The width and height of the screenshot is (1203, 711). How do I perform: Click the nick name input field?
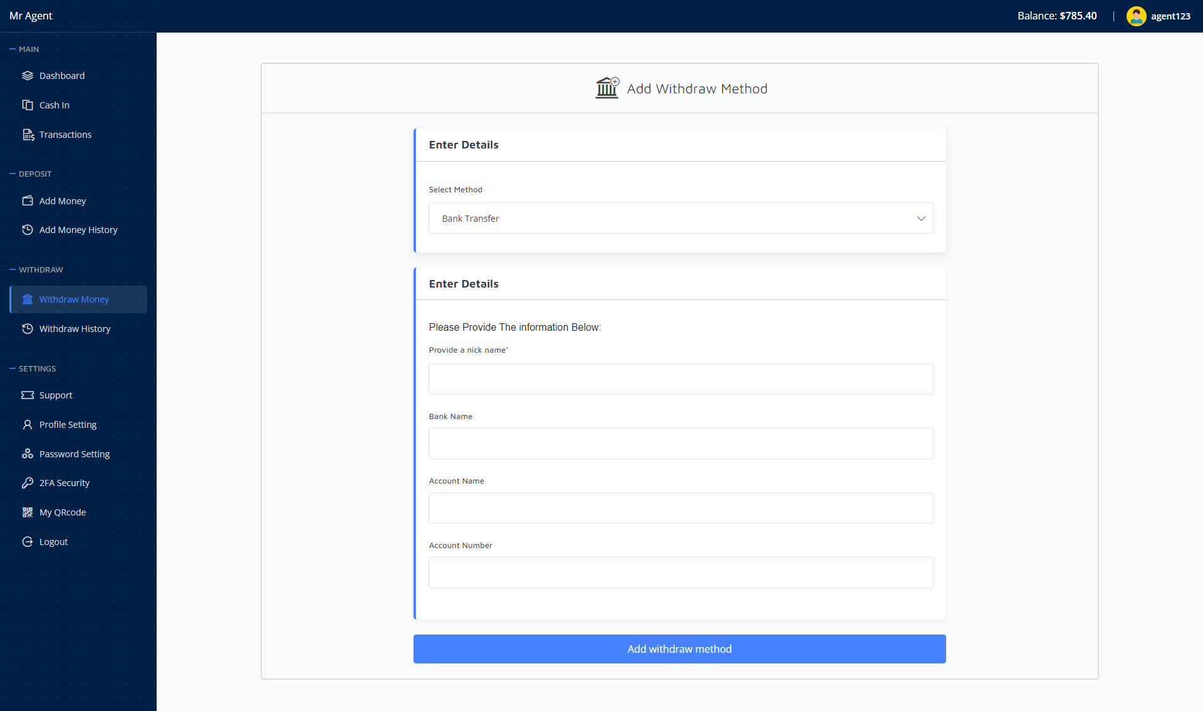680,378
